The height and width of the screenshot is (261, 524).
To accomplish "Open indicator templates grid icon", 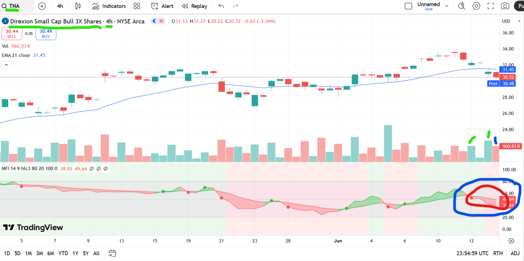I will pyautogui.click(x=137, y=6).
